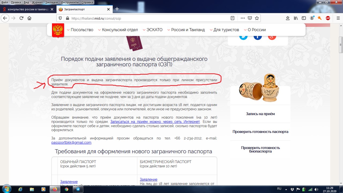
Task: Click the orange key extension icon
Action: 320,18
